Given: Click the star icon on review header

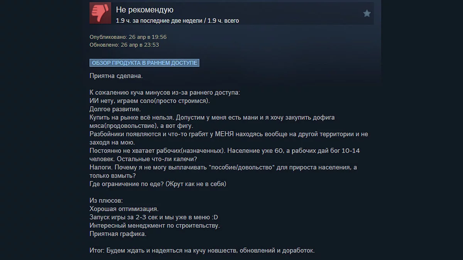Looking at the screenshot, I should coord(367,13).
